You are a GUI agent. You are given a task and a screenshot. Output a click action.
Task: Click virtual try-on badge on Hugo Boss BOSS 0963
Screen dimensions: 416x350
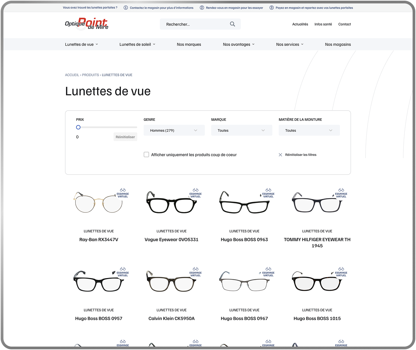coord(268,193)
